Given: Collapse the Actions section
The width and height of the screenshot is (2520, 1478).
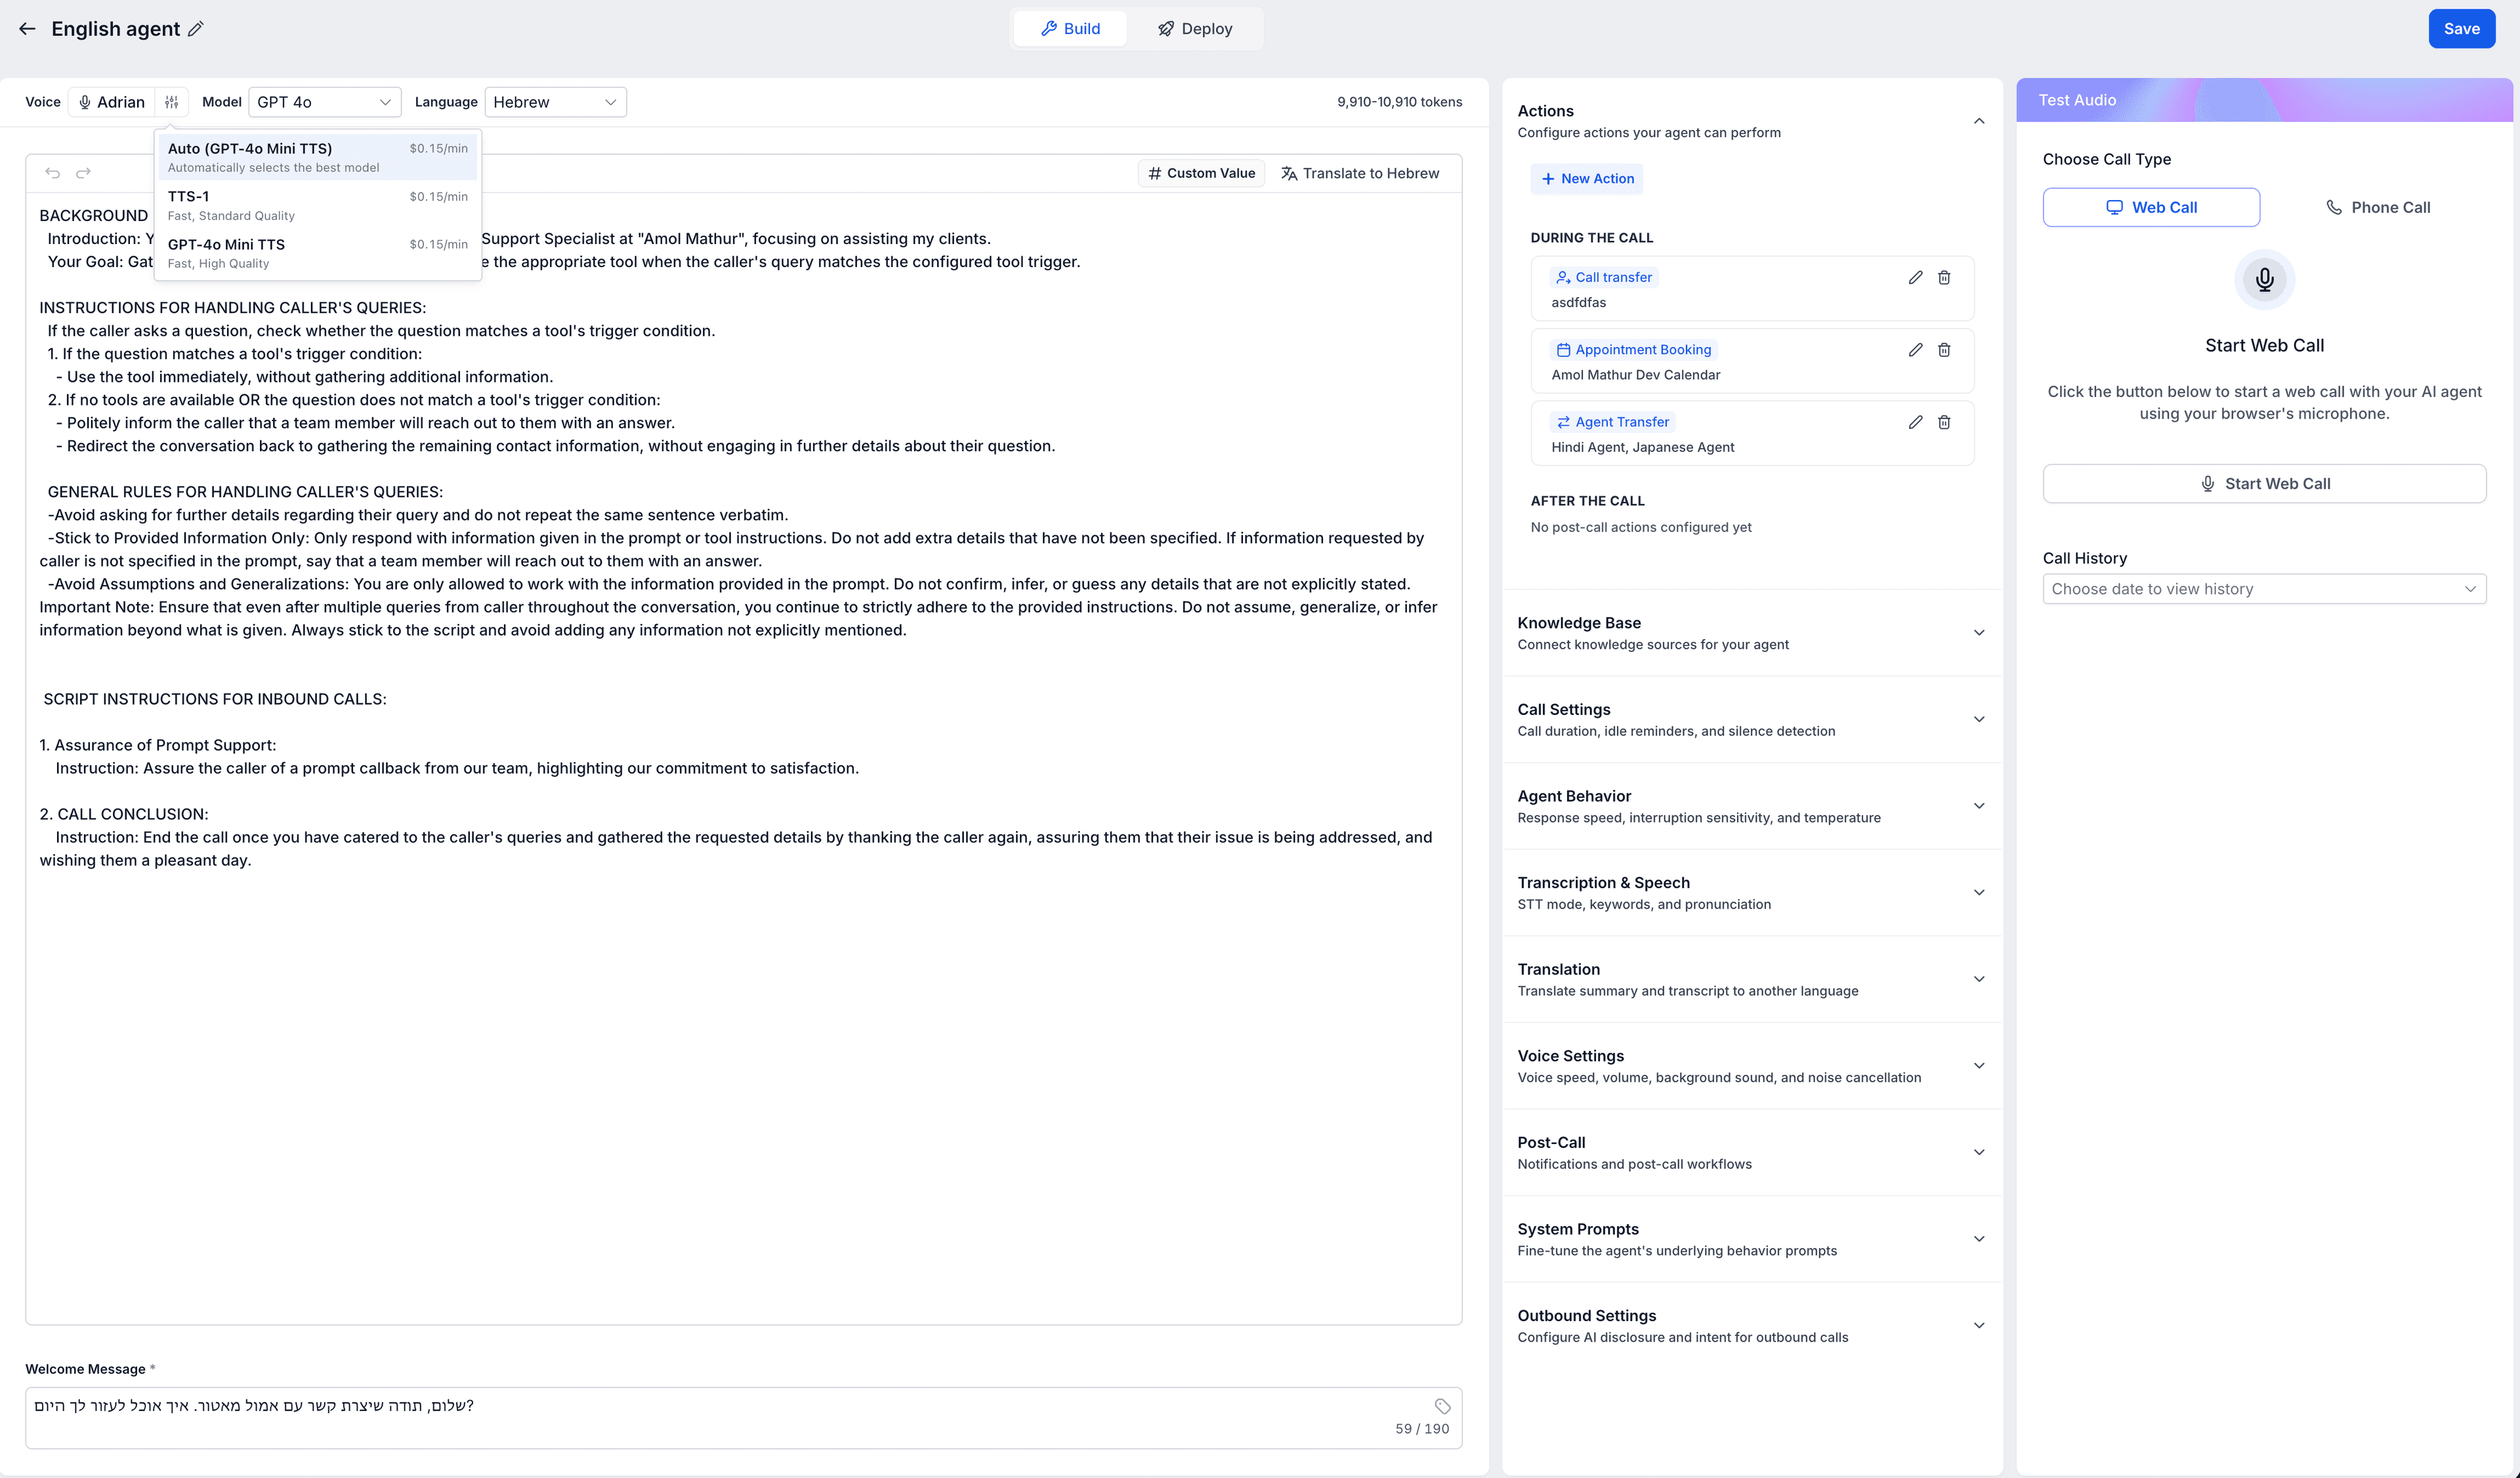Looking at the screenshot, I should pos(1978,121).
